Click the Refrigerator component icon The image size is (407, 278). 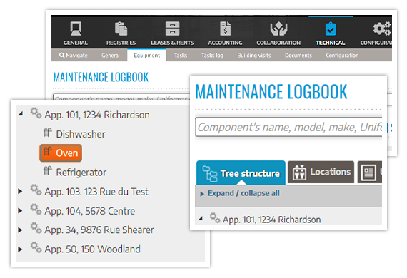pos(48,171)
